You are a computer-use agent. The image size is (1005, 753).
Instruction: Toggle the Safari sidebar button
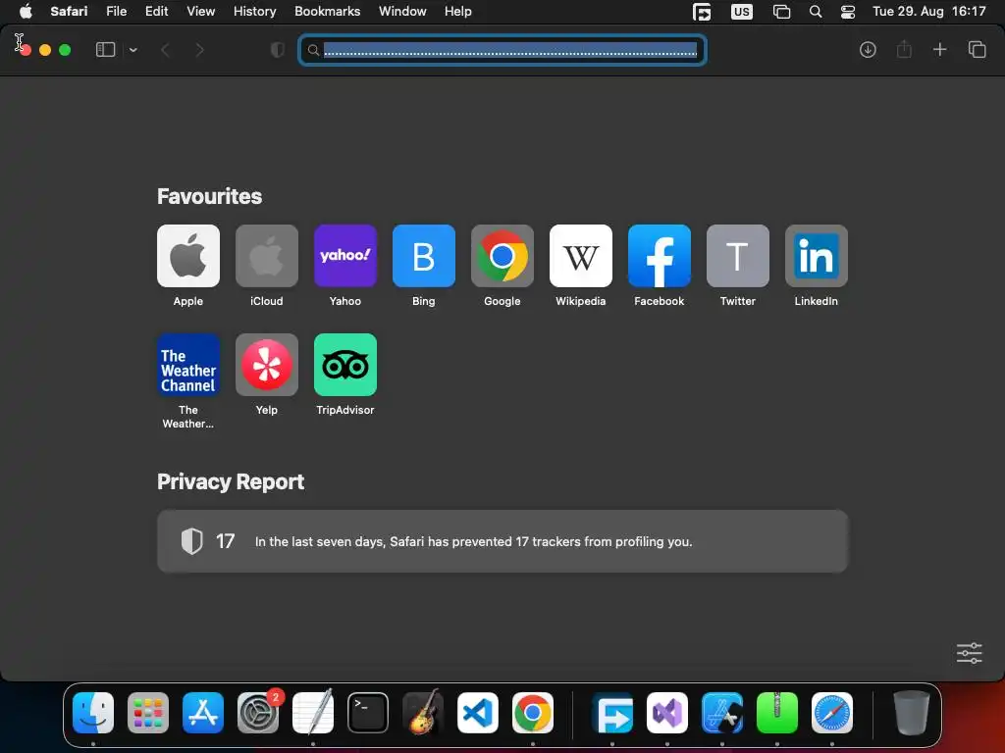coord(105,50)
